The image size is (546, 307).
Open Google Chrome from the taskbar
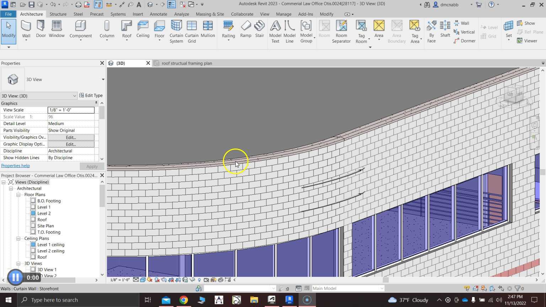183,300
